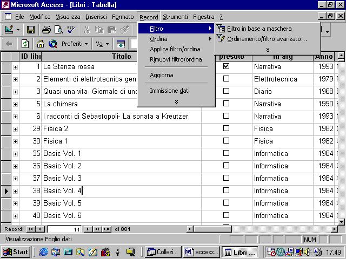
Task: Click the Print icon
Action: pyautogui.click(x=46, y=30)
